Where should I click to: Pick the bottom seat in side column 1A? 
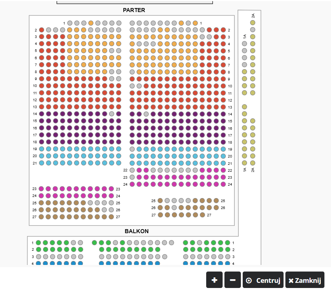(x=245, y=163)
